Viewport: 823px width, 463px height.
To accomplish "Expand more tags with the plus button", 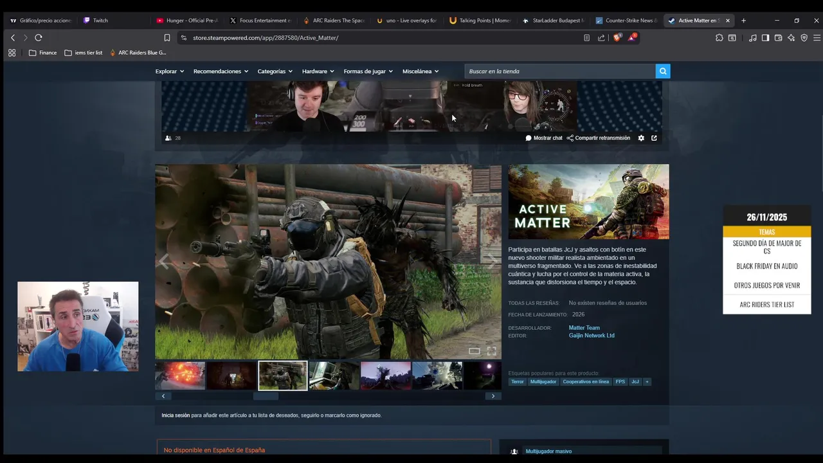I will point(647,382).
